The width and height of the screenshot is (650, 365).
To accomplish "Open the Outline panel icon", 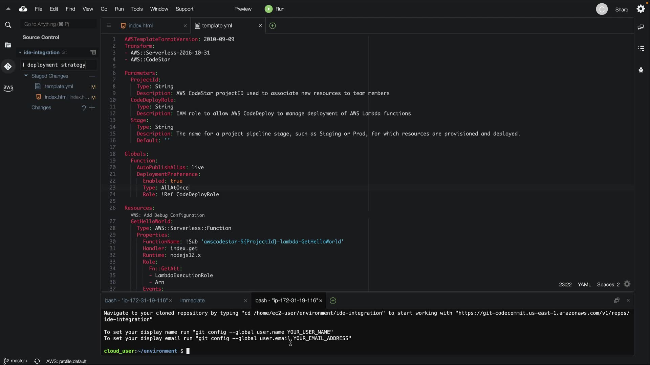I will (641, 49).
